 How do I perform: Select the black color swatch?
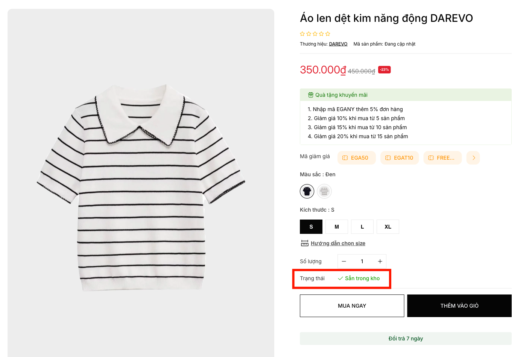pyautogui.click(x=307, y=191)
